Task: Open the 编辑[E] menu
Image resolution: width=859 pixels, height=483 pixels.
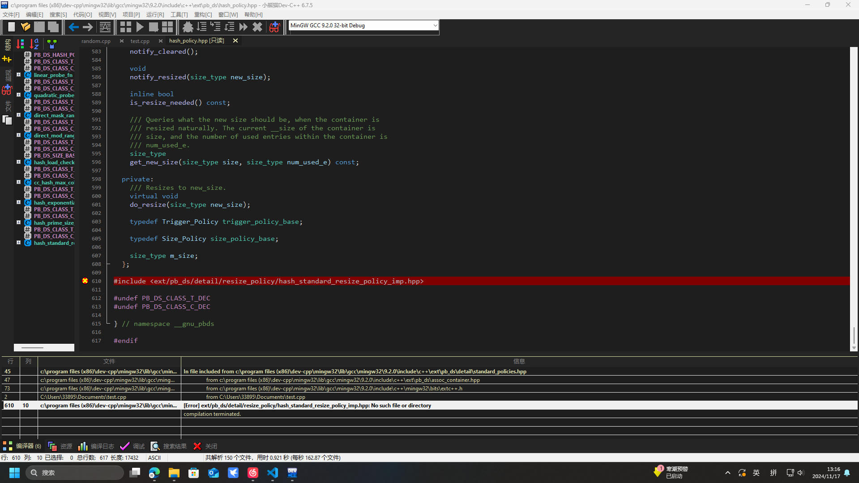Action: [34, 15]
